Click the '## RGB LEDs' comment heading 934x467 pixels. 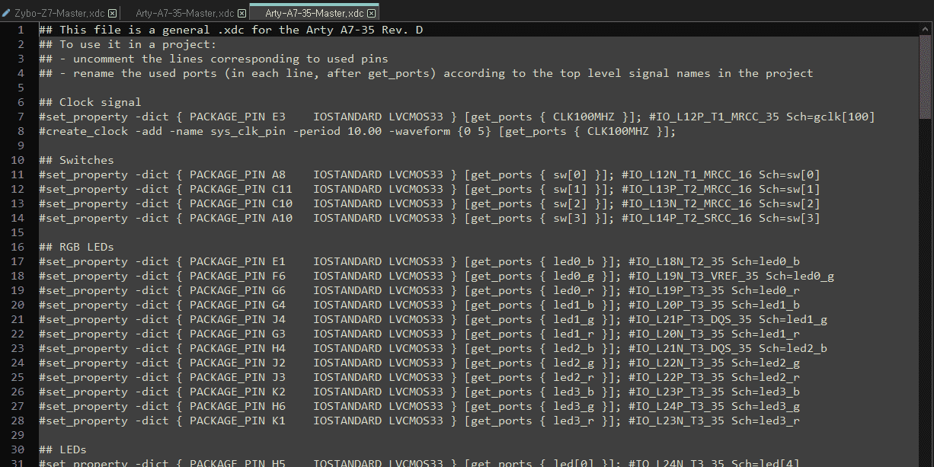(x=76, y=247)
